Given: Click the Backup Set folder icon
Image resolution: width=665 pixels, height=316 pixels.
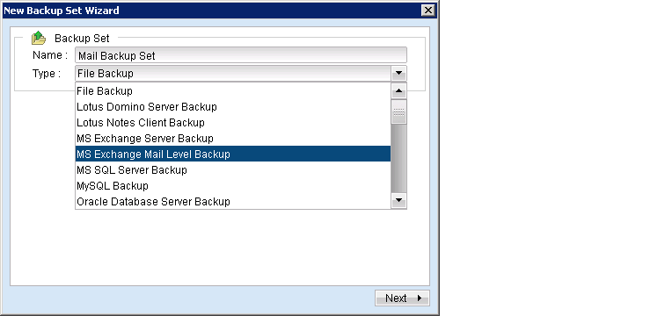Looking at the screenshot, I should tap(39, 38).
